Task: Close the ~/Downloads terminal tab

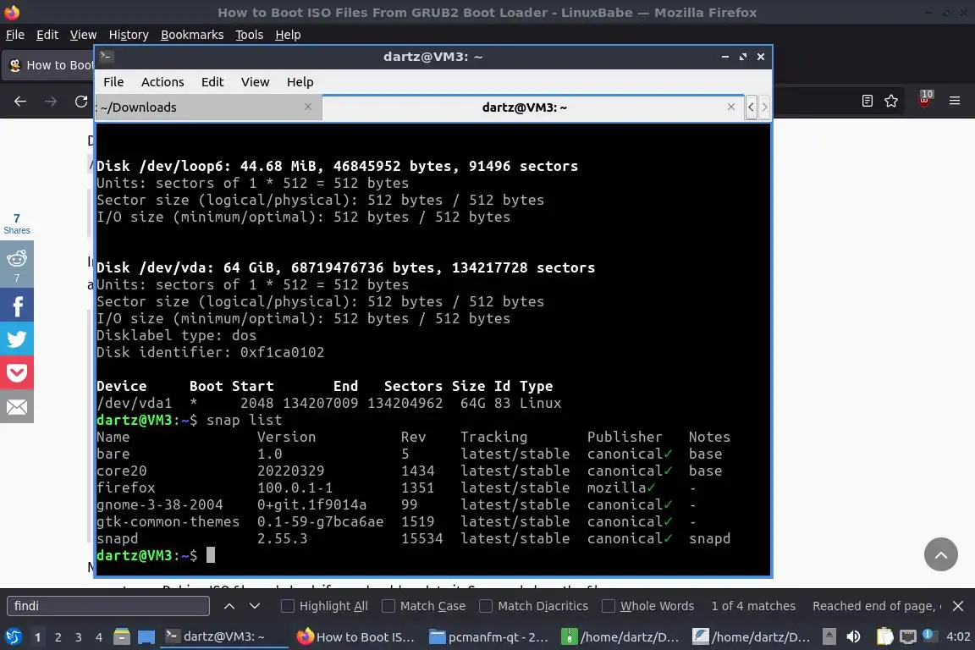Action: (308, 107)
